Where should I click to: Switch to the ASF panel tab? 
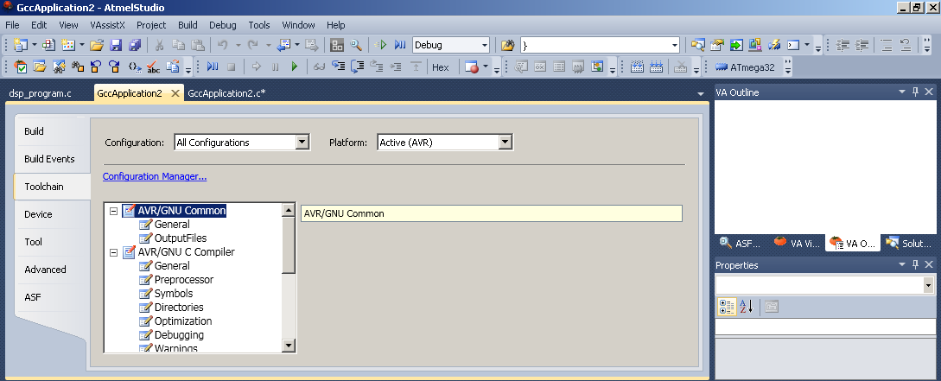pos(740,243)
